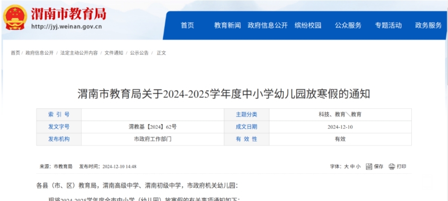This screenshot has width=448, height=201.
Task: Click the http://jyj.weinan.gov.cn URL text
Action: tap(66, 27)
